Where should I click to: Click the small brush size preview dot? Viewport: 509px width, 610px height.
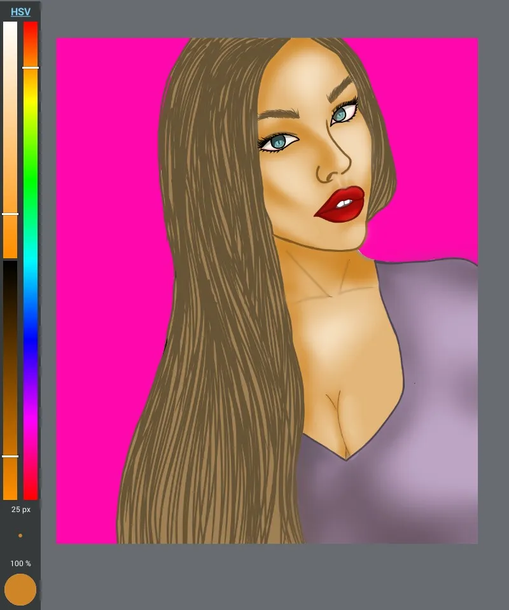point(20,536)
